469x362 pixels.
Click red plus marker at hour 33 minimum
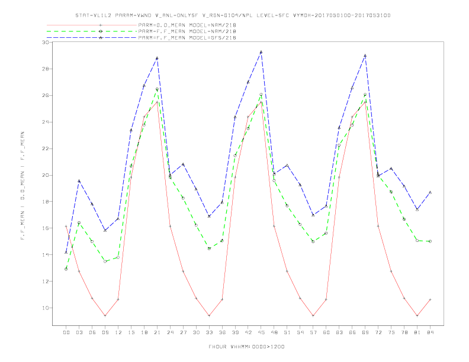[x=209, y=316]
